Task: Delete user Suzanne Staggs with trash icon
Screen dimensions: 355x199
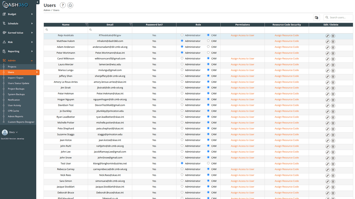Action: (x=333, y=135)
